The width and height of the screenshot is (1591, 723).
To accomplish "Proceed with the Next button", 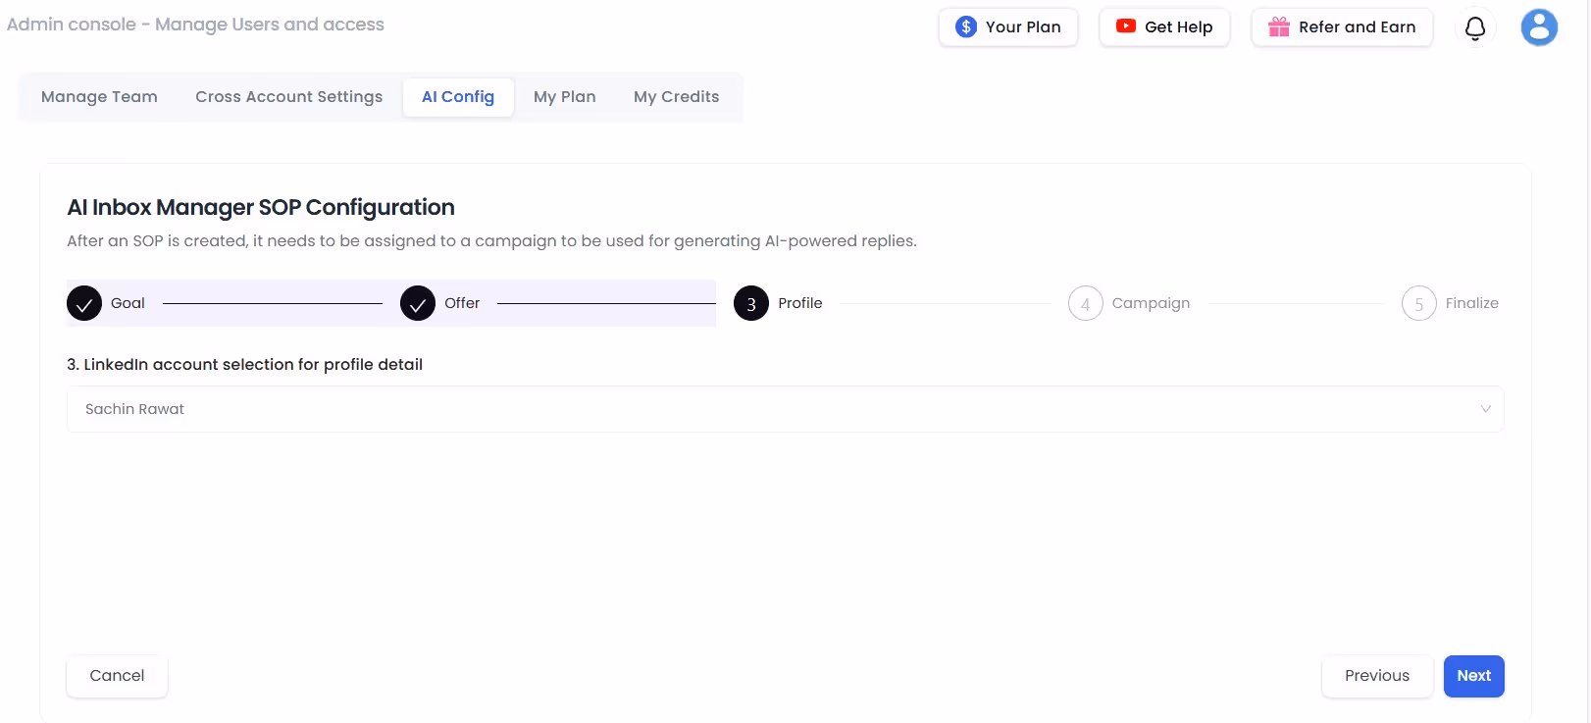I will point(1473,676).
